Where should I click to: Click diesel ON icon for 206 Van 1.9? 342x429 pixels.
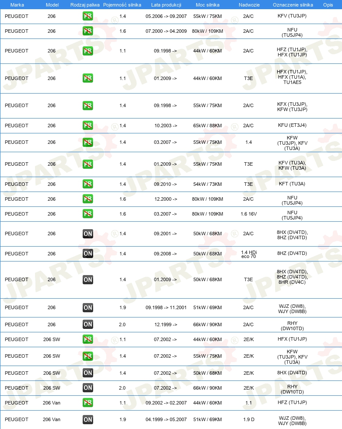88,419
